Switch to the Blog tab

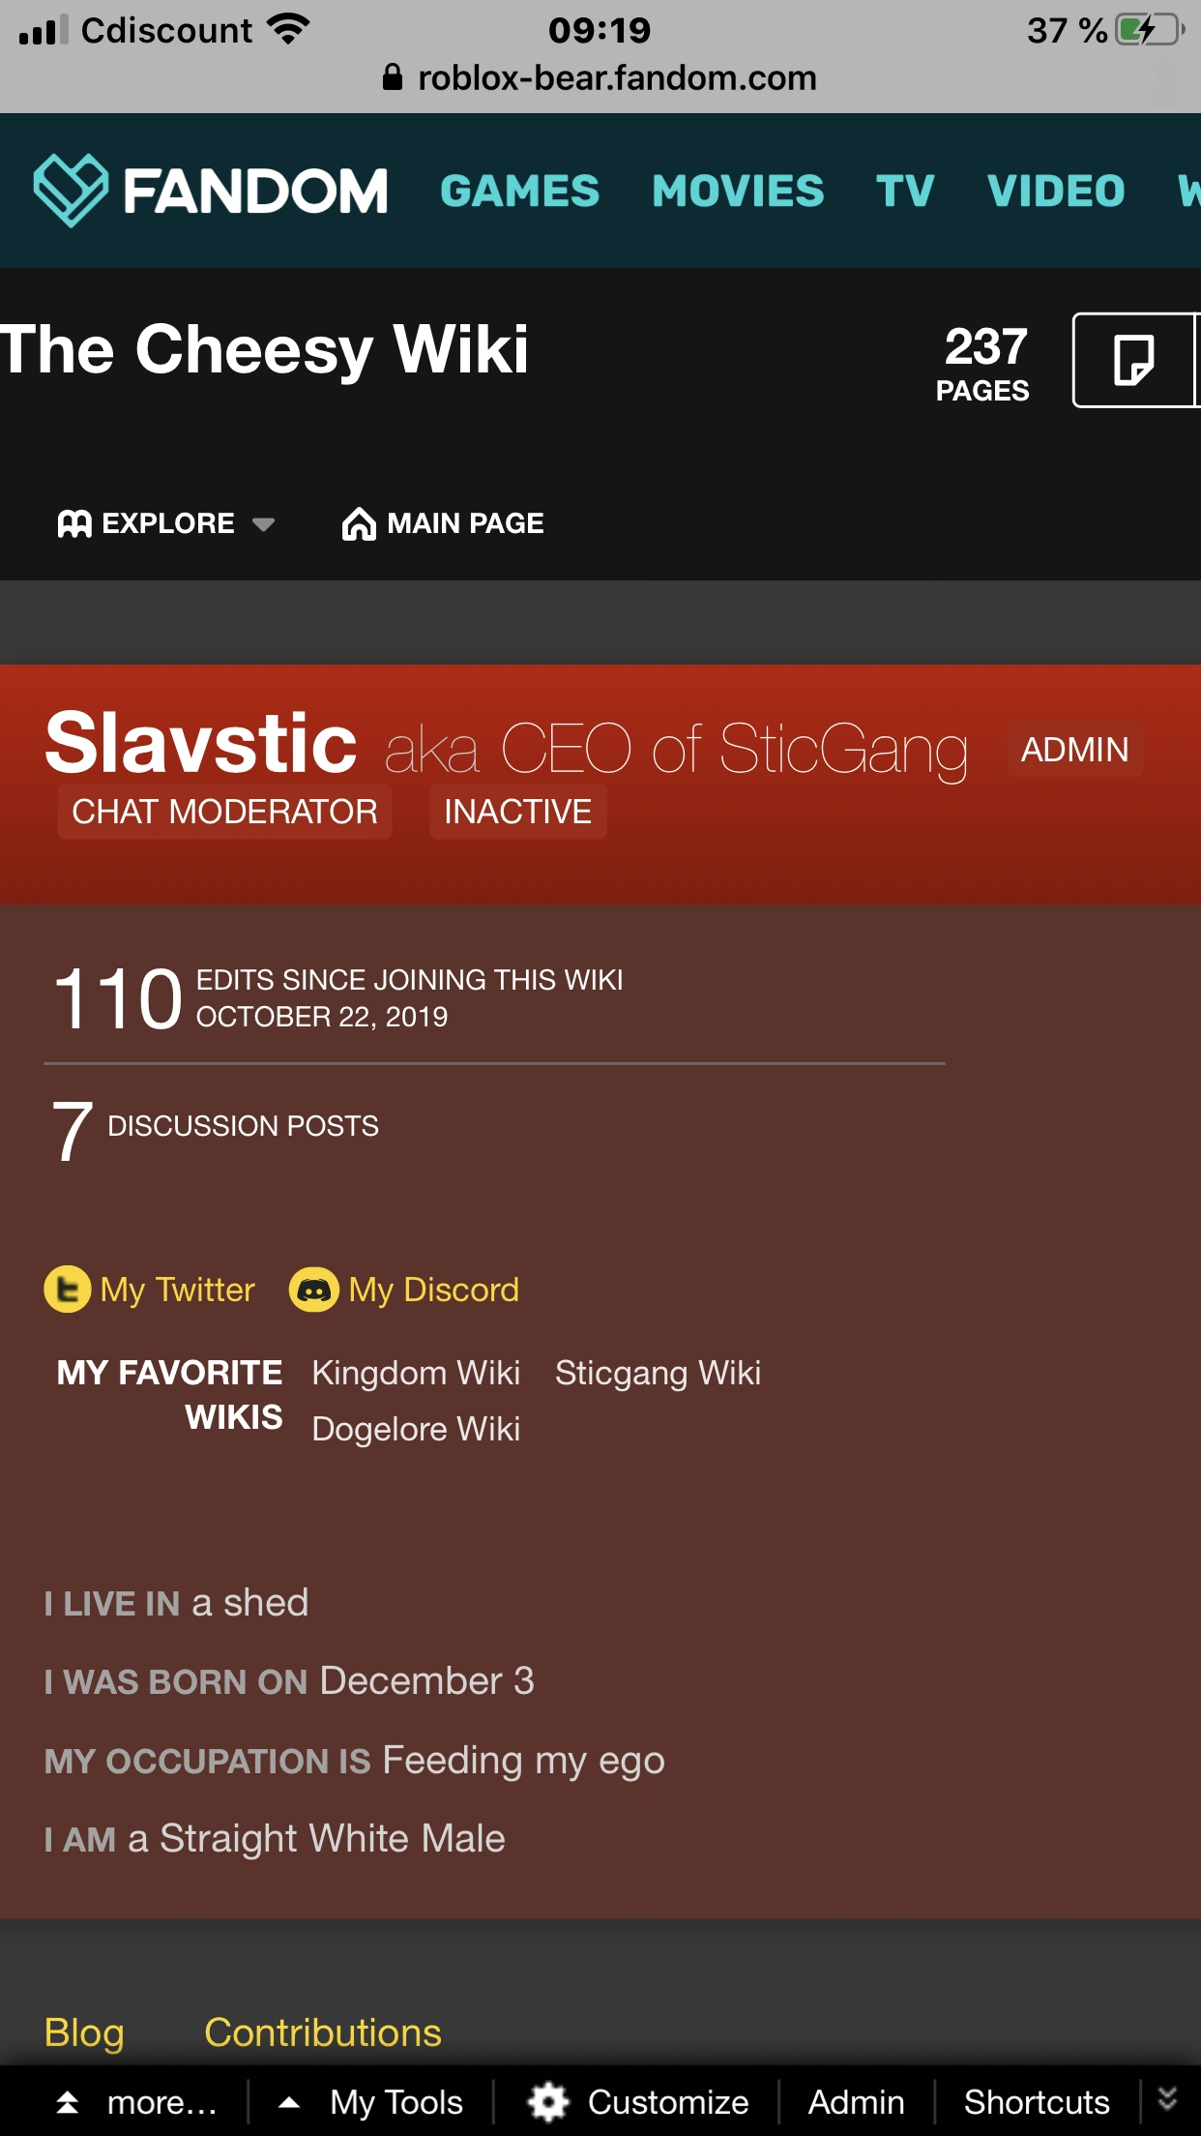click(x=84, y=2032)
